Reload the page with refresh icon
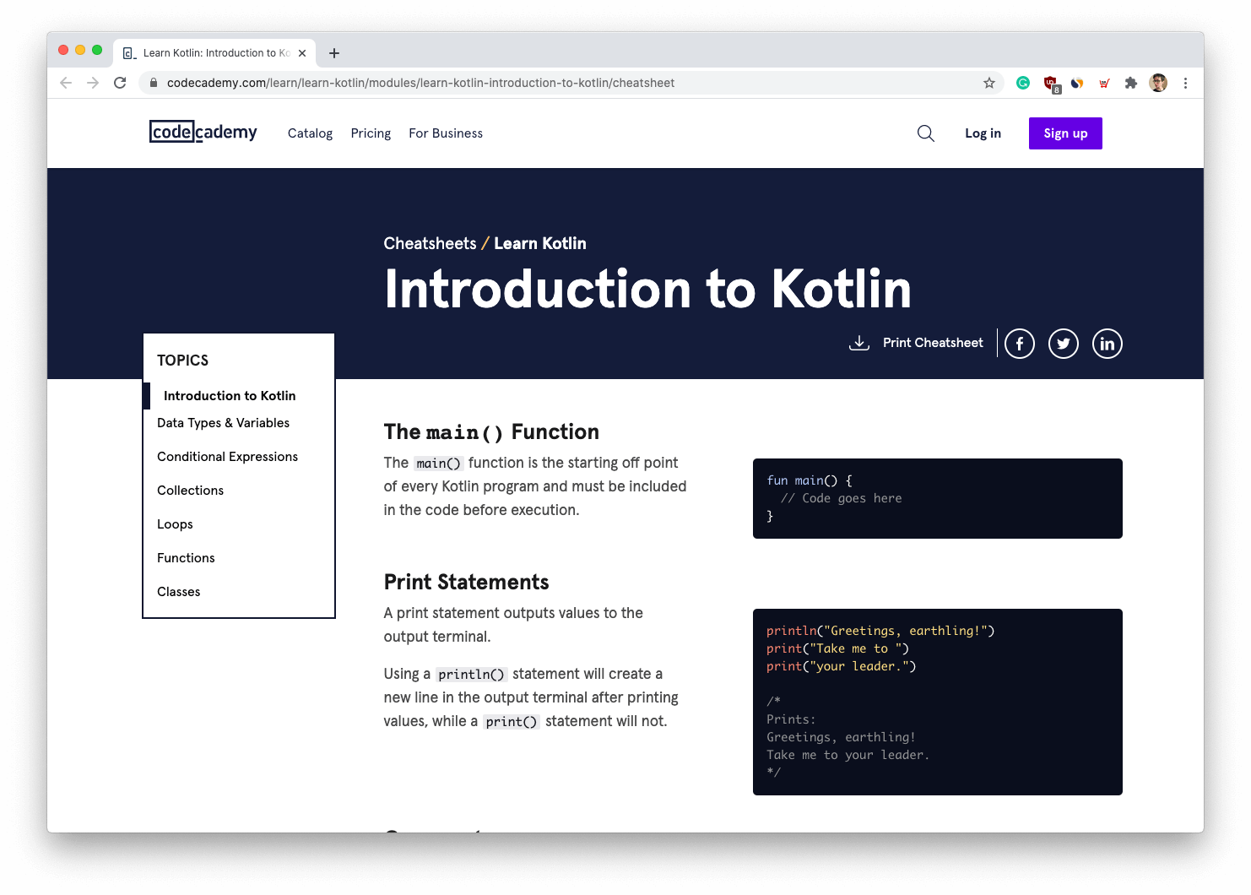This screenshot has height=895, width=1251. (120, 83)
